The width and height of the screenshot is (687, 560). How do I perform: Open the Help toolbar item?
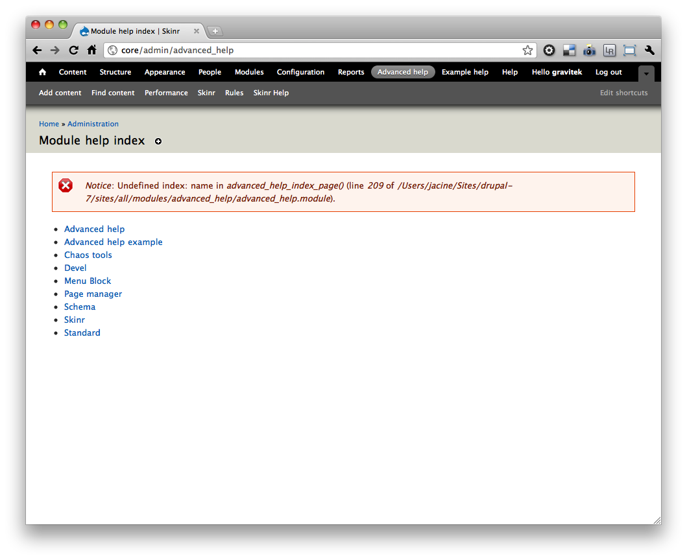(x=510, y=72)
